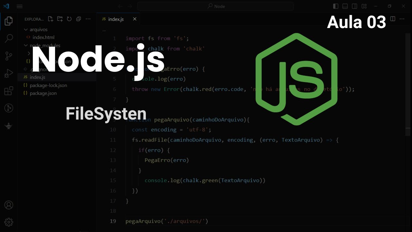412x232 pixels.
Task: Open Source Control view
Action: (x=9, y=56)
